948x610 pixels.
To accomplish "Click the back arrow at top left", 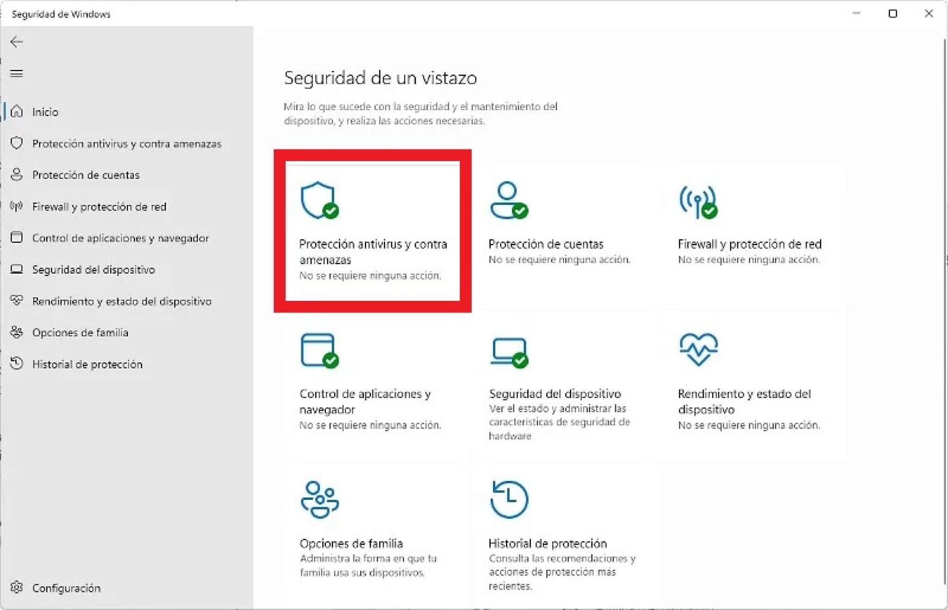I will (x=18, y=42).
